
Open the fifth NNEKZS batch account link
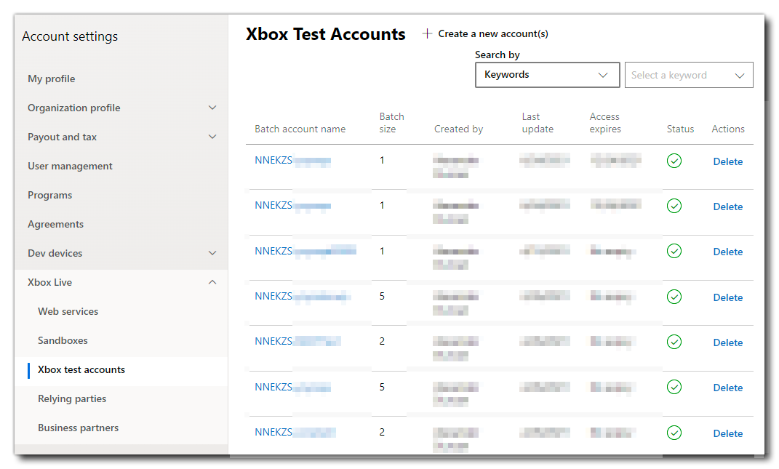tap(298, 341)
